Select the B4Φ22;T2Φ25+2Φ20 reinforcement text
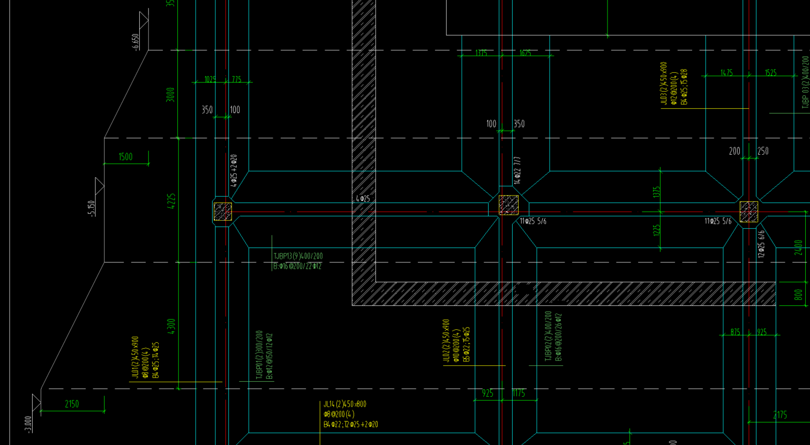 coord(351,424)
